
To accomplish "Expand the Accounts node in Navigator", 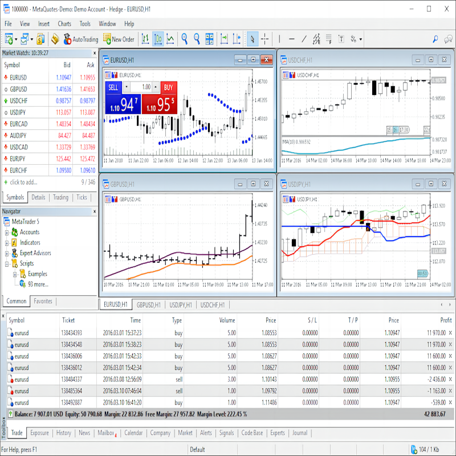I will tap(7, 233).
